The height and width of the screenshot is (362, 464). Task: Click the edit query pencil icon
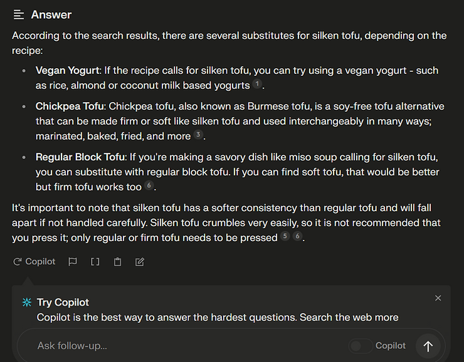click(140, 262)
